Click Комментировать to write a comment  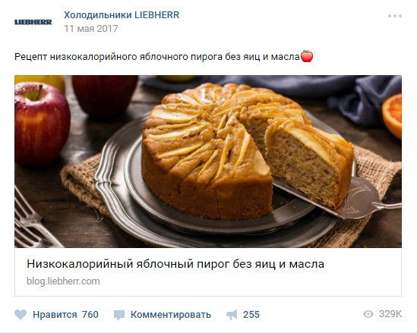[x=171, y=315]
